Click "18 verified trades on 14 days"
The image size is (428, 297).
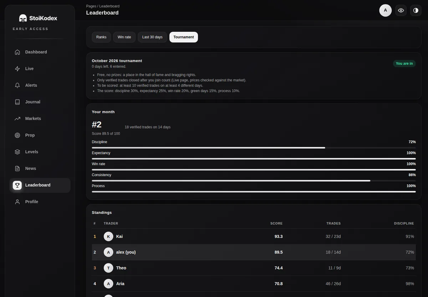point(148,127)
